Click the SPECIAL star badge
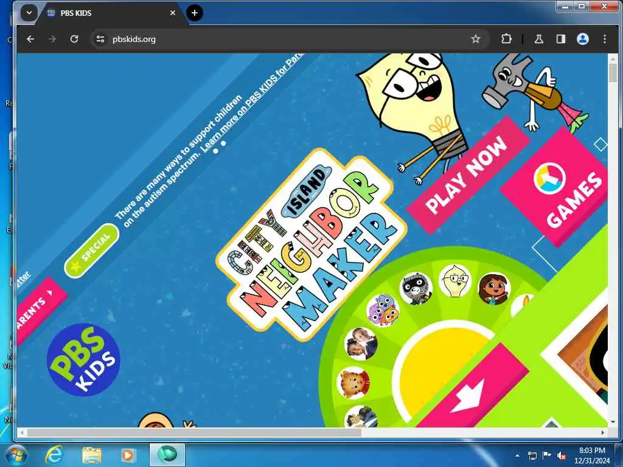This screenshot has height=467, width=623. click(x=92, y=251)
